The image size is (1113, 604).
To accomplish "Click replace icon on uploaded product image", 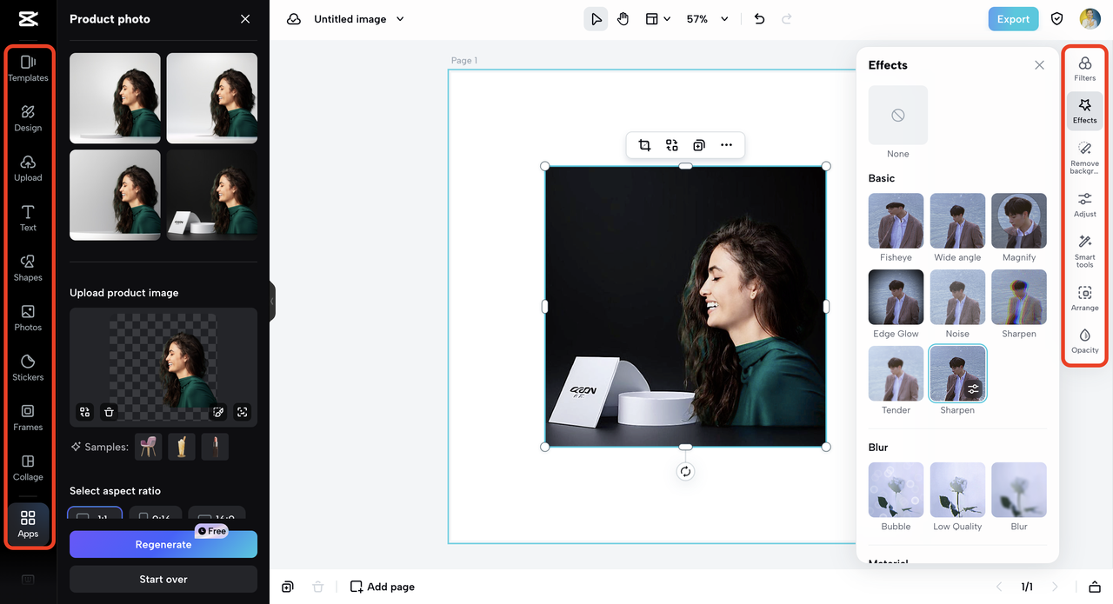I will coord(84,412).
